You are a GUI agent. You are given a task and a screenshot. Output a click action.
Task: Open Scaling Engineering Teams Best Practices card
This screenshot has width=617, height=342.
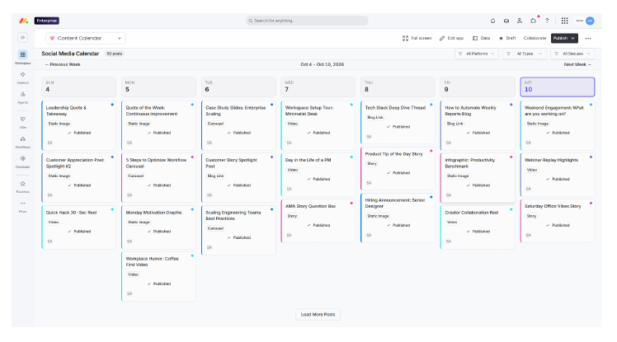(x=238, y=231)
